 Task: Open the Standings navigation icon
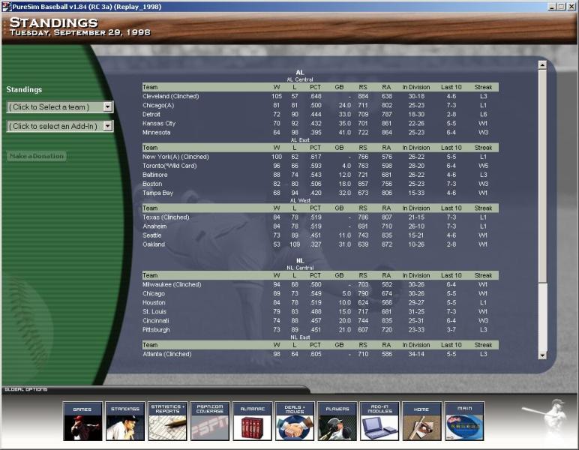(124, 421)
